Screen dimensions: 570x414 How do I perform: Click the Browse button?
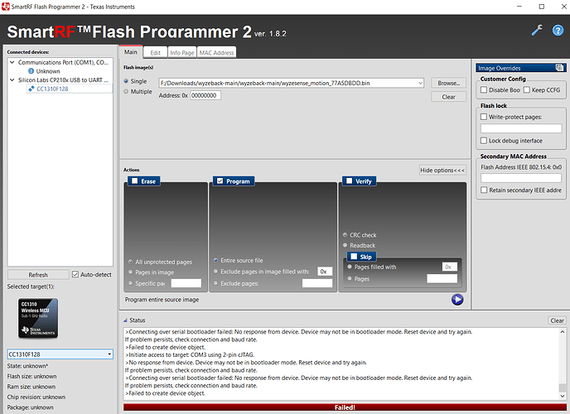coord(448,83)
